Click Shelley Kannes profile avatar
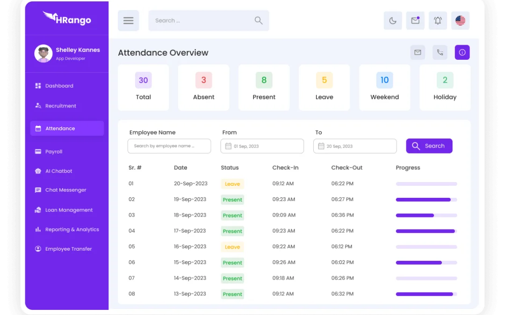Screen dimensions: 505x315 coord(43,54)
